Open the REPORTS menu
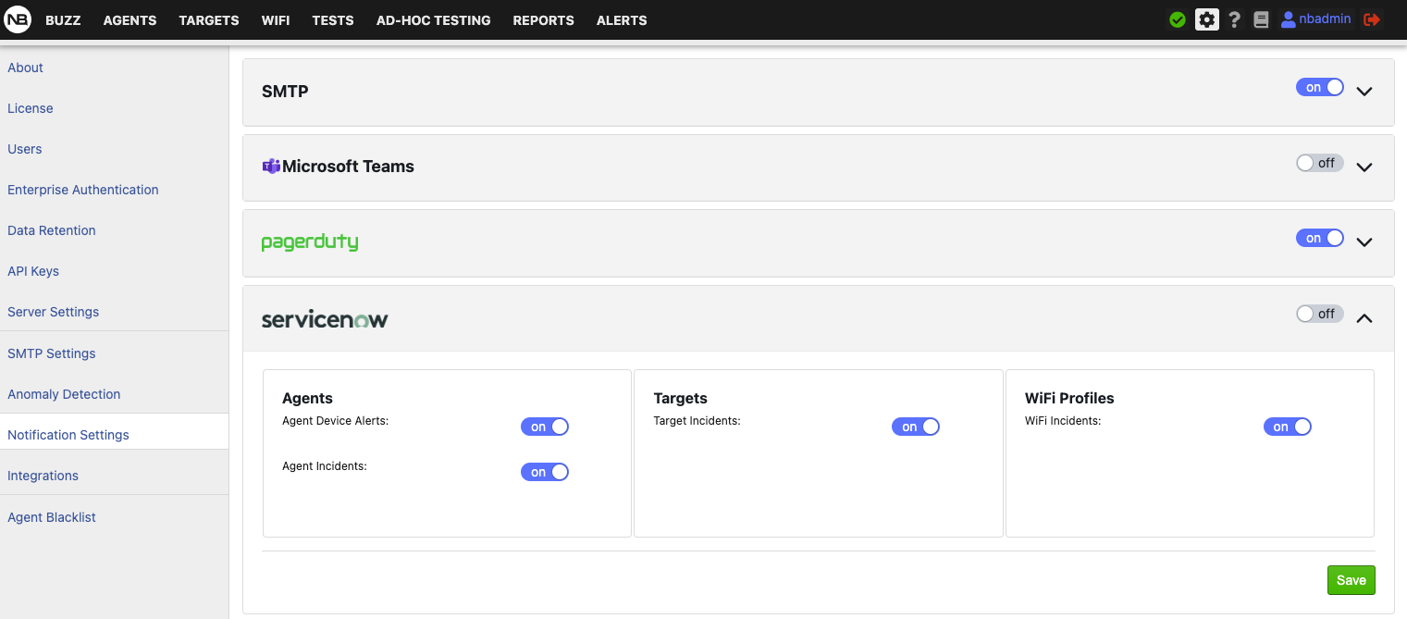Viewport: 1407px width, 619px height. click(544, 20)
